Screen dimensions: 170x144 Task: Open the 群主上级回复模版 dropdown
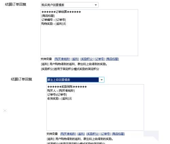pos(75,80)
